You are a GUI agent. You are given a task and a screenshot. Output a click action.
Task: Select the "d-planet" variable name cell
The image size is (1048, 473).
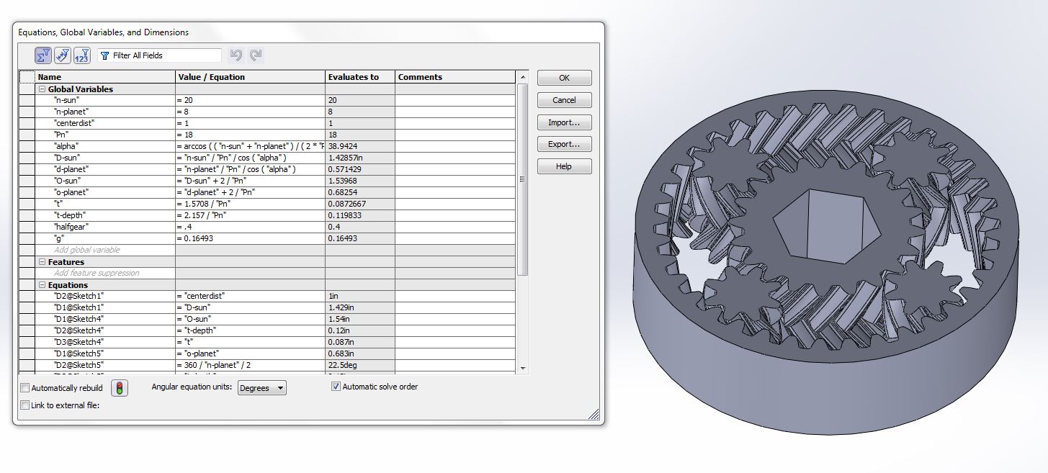(105, 169)
